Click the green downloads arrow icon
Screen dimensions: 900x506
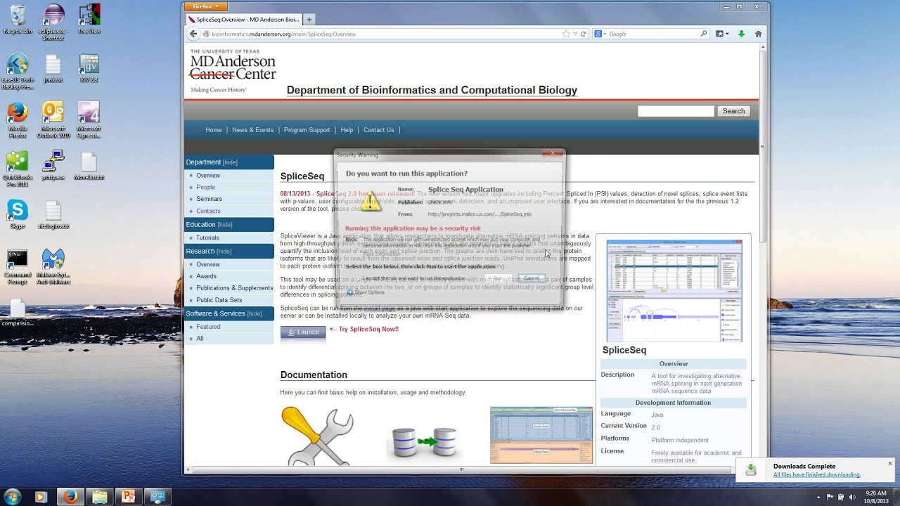(x=741, y=34)
